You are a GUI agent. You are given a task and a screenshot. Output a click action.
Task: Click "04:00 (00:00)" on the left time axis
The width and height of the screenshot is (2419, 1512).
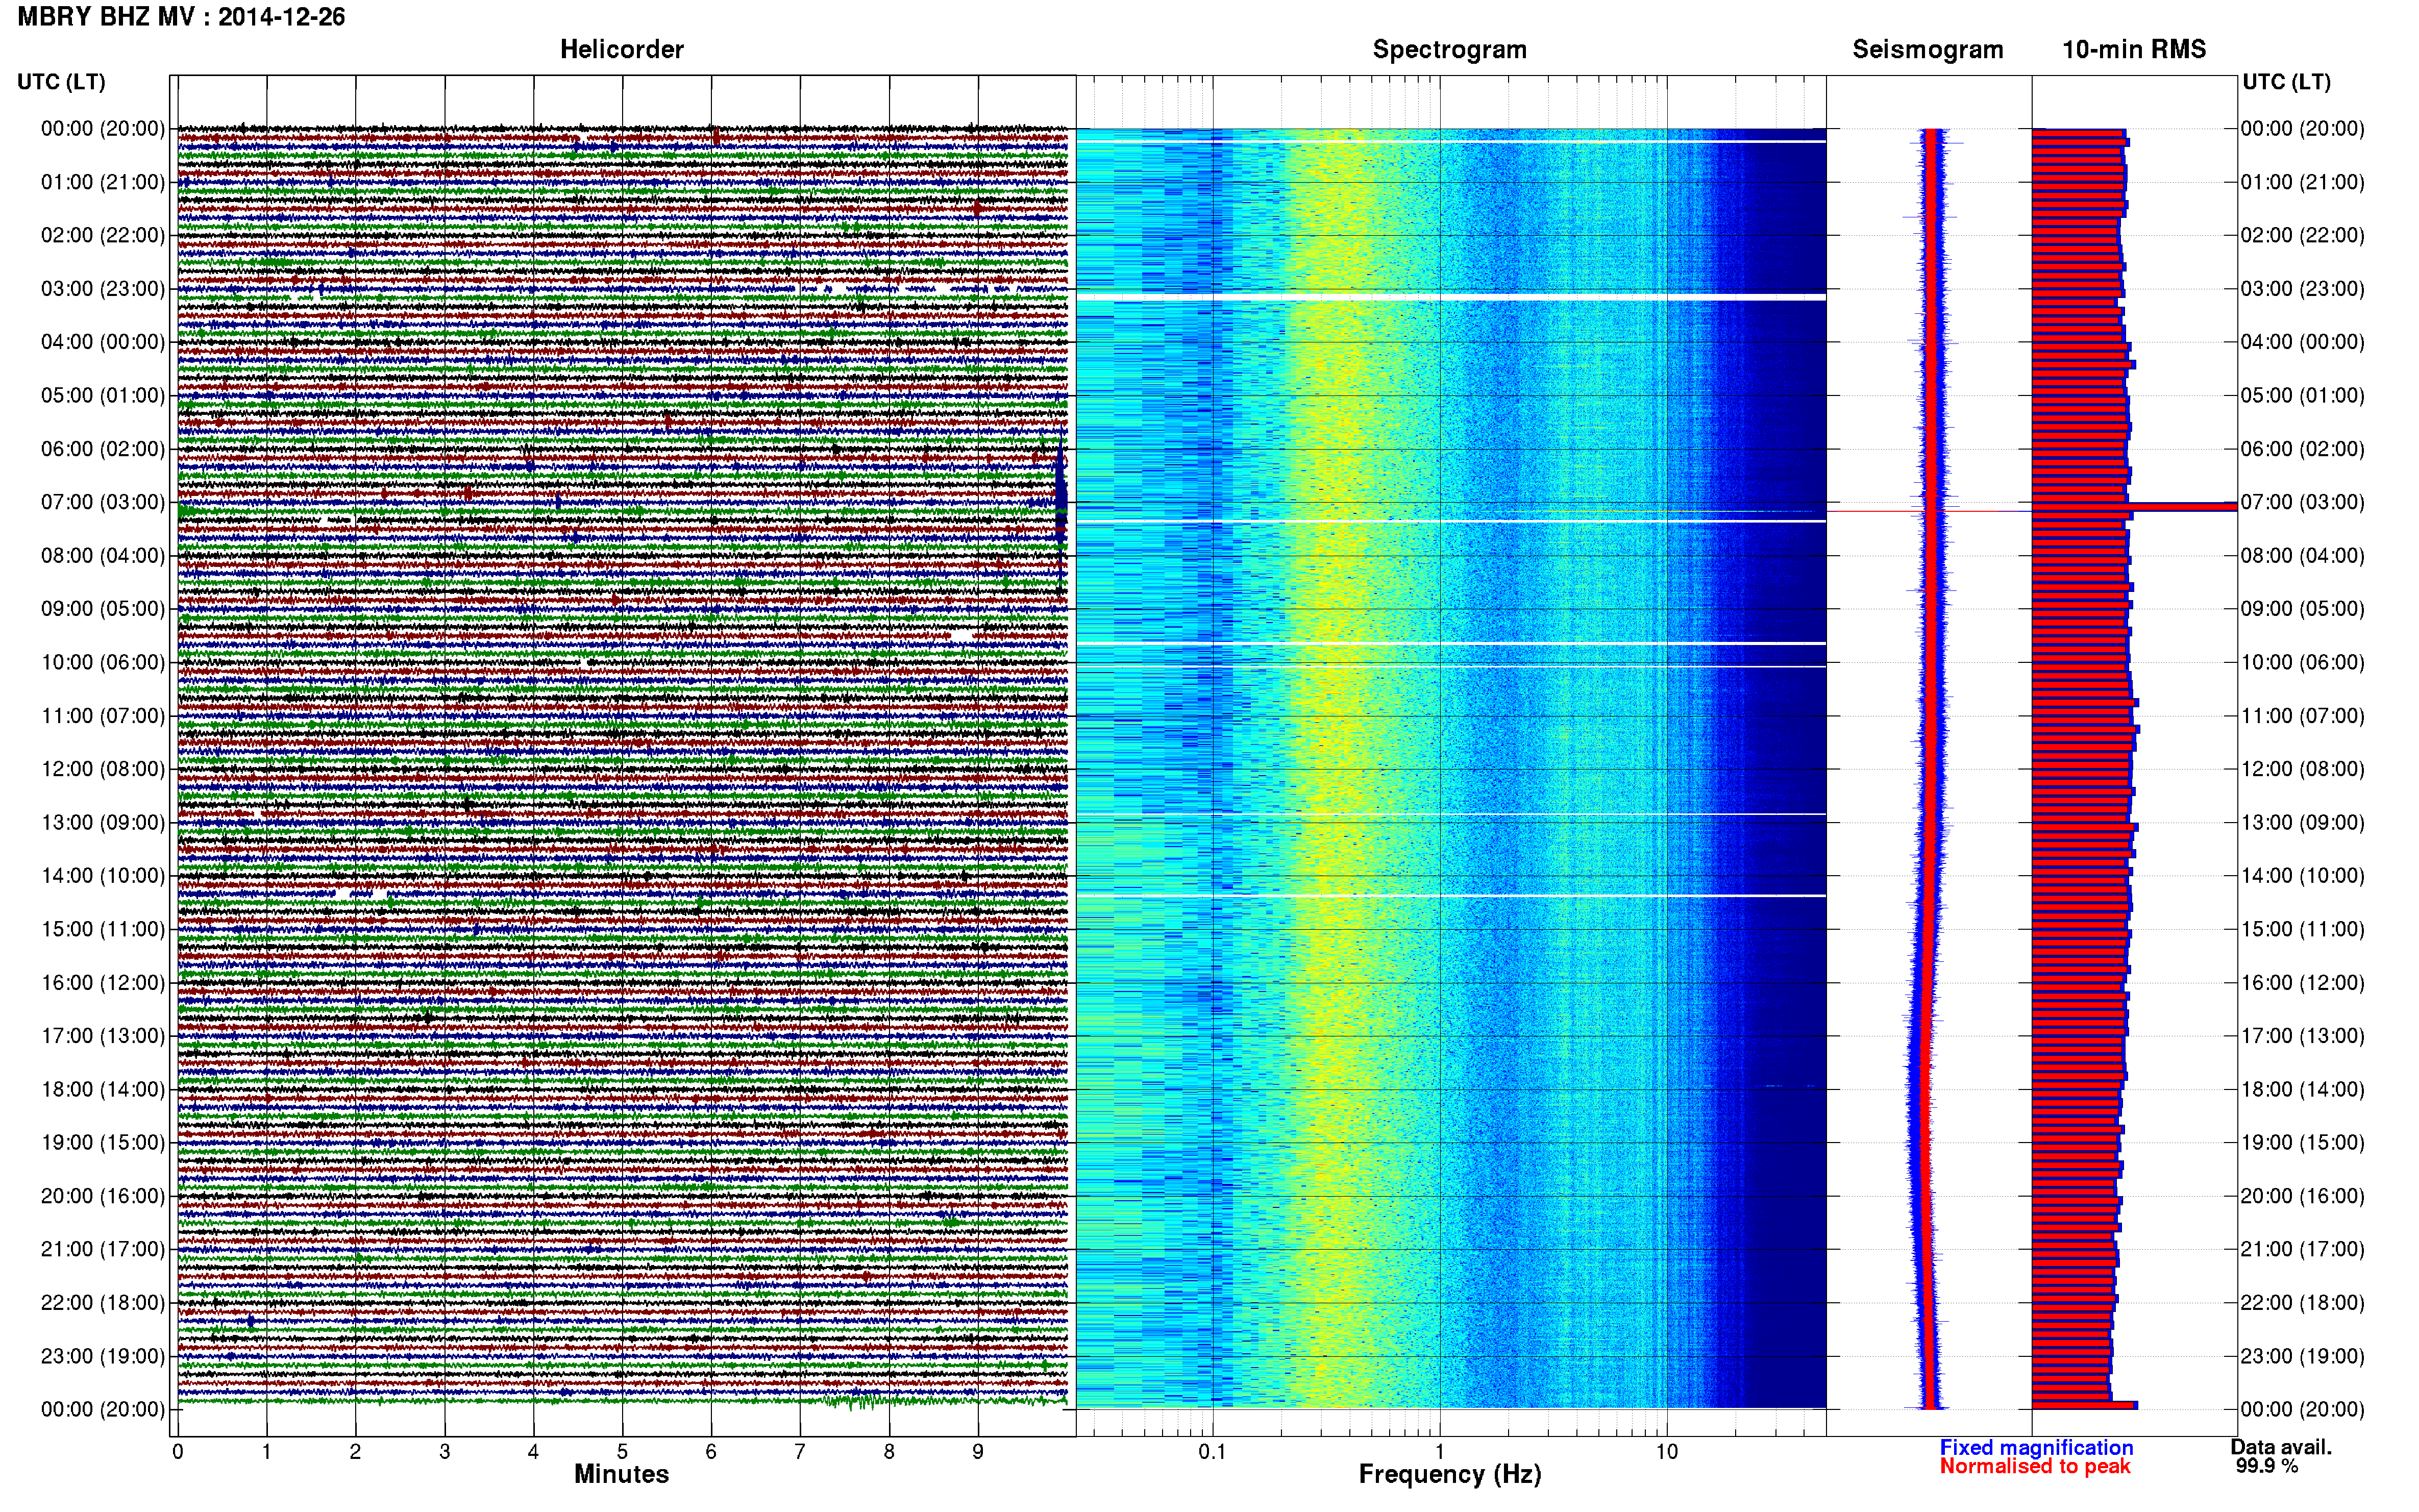tap(103, 342)
